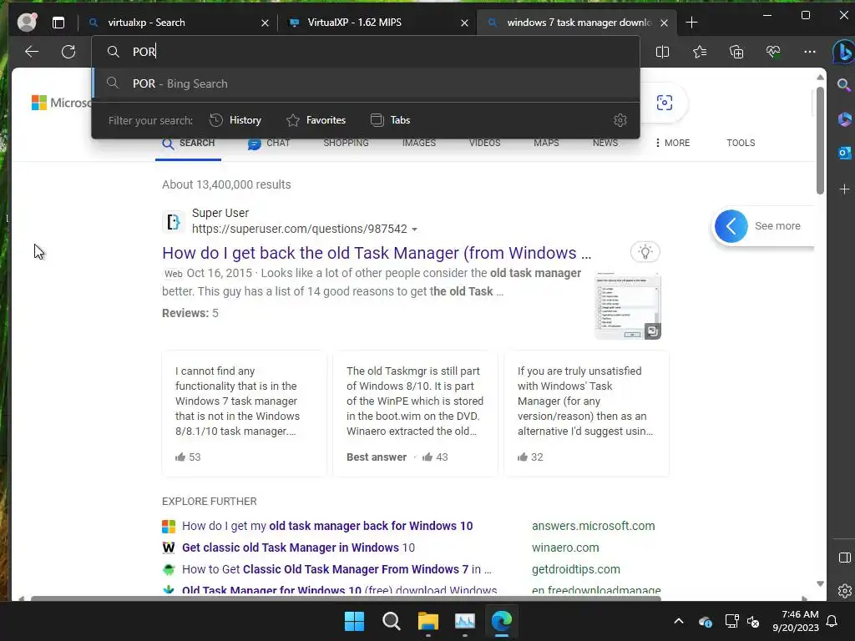Open the Favorites star list icon
The width and height of the screenshot is (855, 641).
tap(700, 52)
